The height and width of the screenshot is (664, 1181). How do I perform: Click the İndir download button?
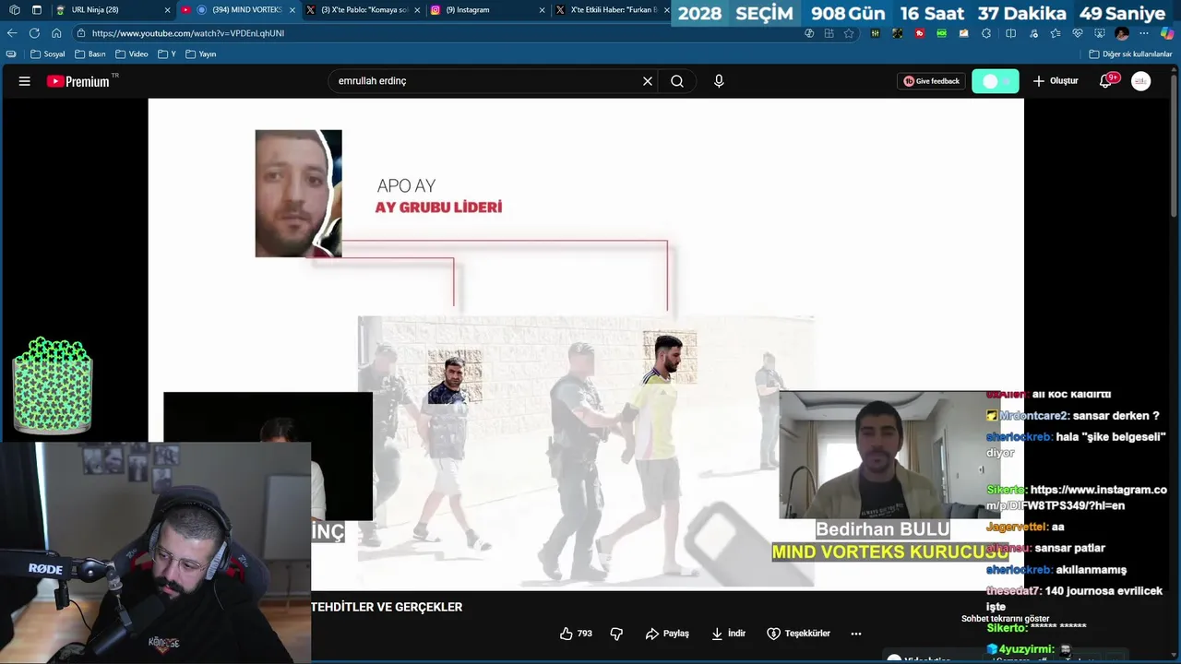728,634
